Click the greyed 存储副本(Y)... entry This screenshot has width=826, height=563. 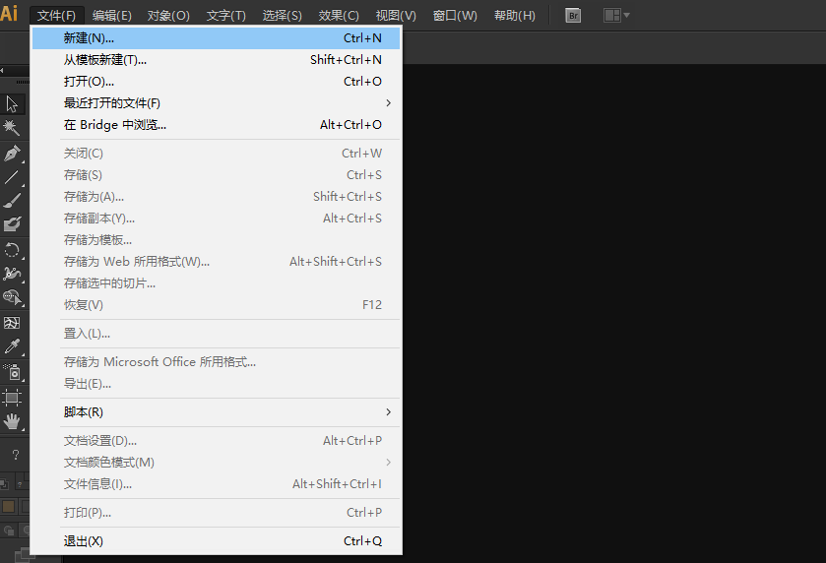(216, 219)
